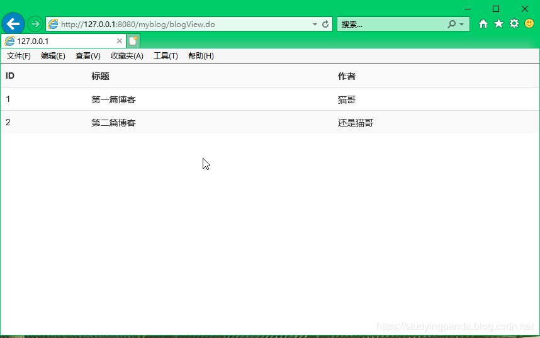Click the author cell 猫哥

click(x=346, y=99)
